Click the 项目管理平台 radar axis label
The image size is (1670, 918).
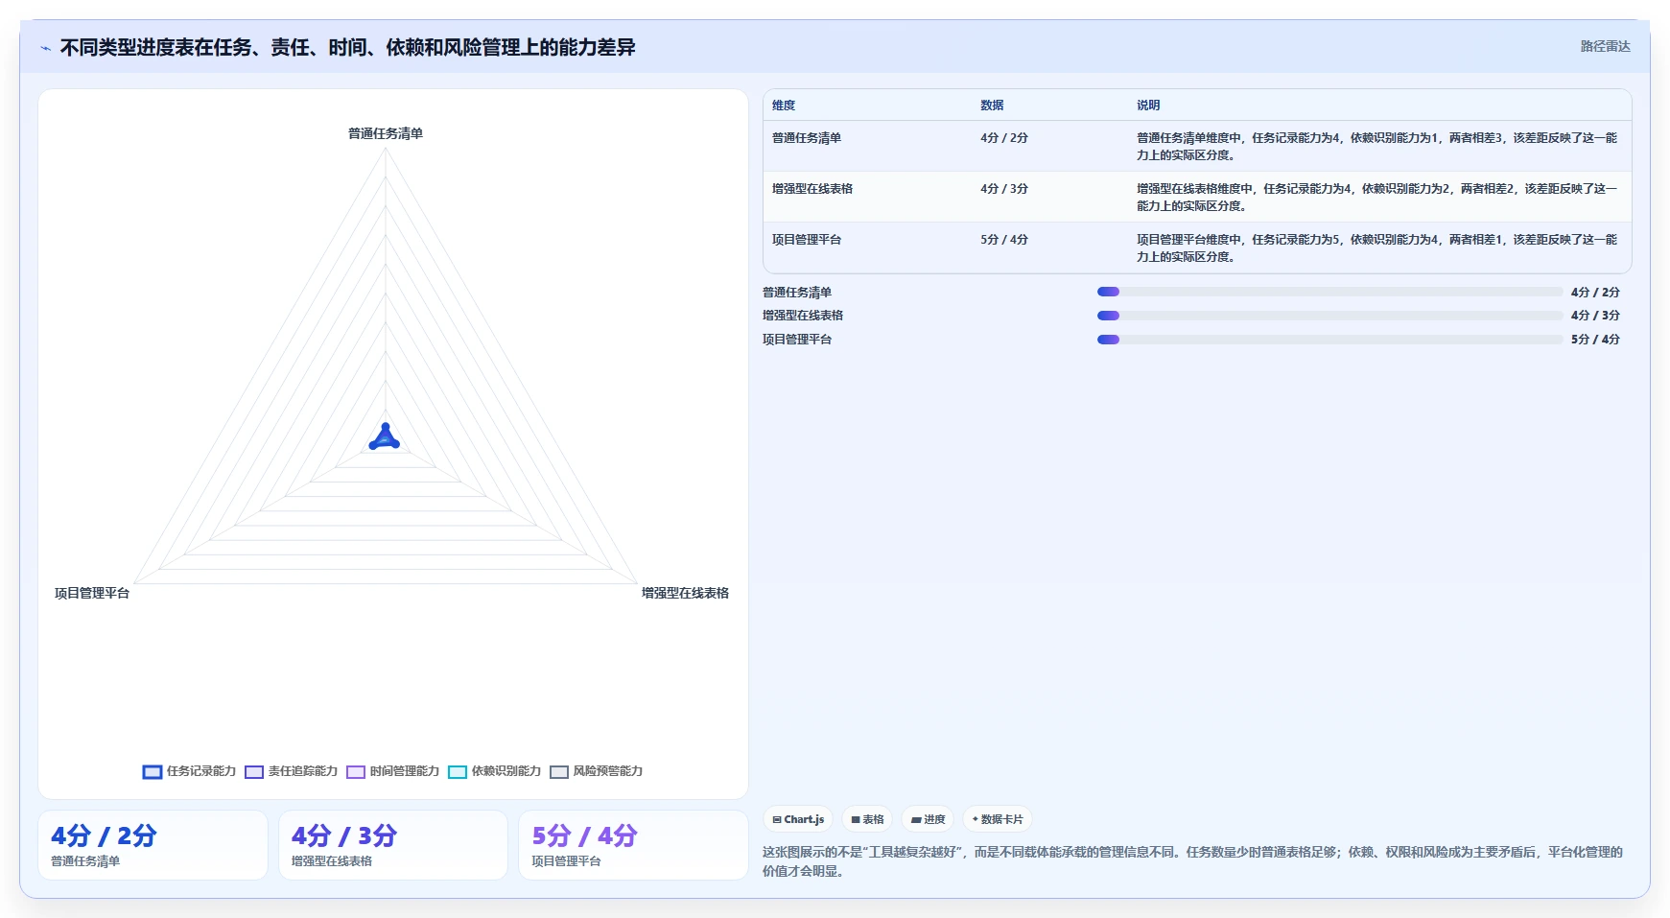click(x=92, y=593)
